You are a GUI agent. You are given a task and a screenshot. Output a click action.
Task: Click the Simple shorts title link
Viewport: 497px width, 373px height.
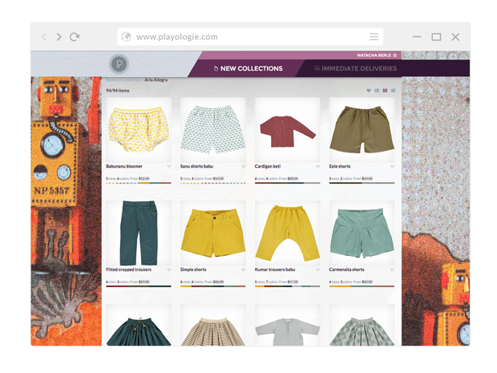click(193, 270)
